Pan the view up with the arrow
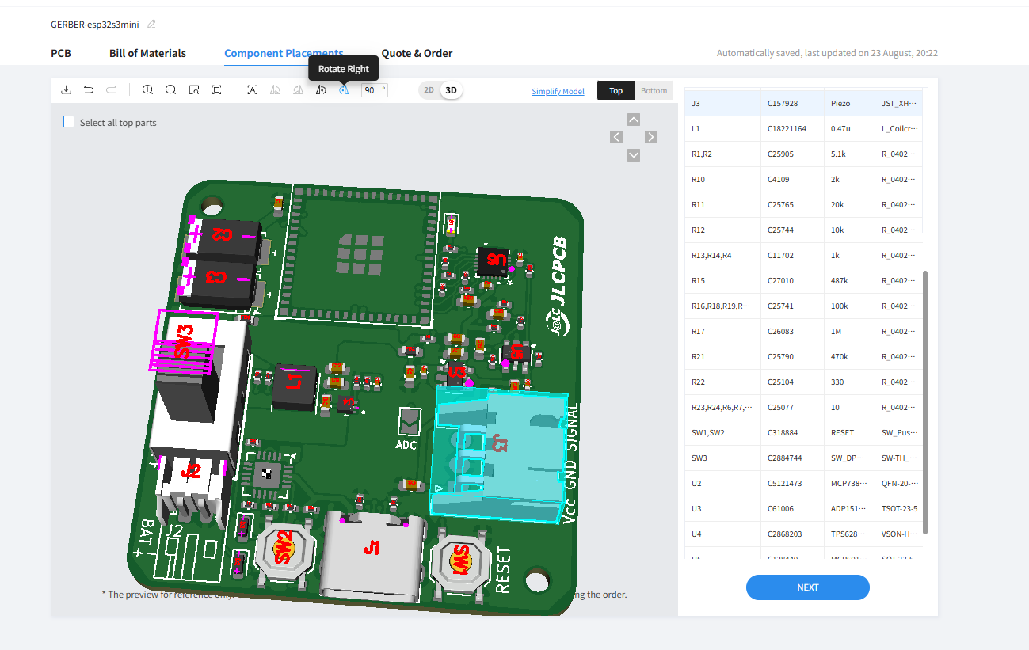This screenshot has width=1029, height=650. click(x=633, y=120)
